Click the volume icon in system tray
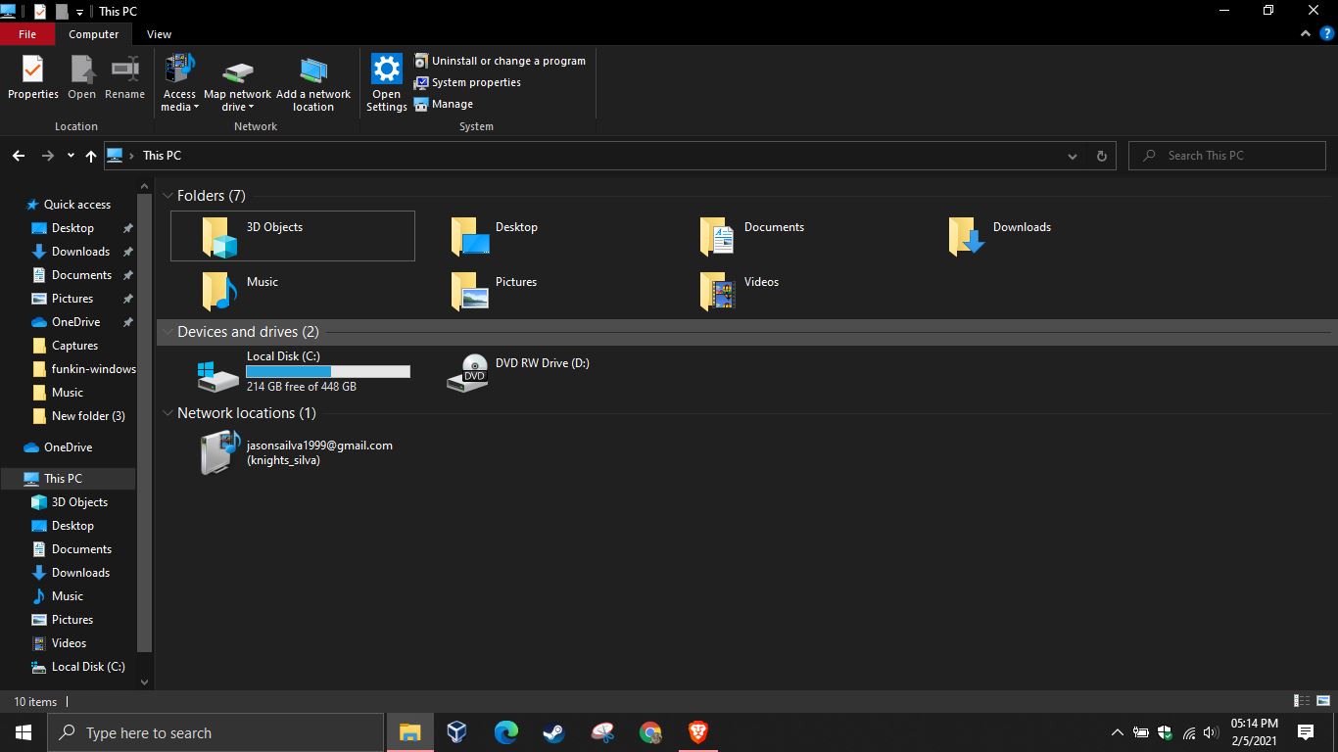The height and width of the screenshot is (752, 1338). 1211,732
